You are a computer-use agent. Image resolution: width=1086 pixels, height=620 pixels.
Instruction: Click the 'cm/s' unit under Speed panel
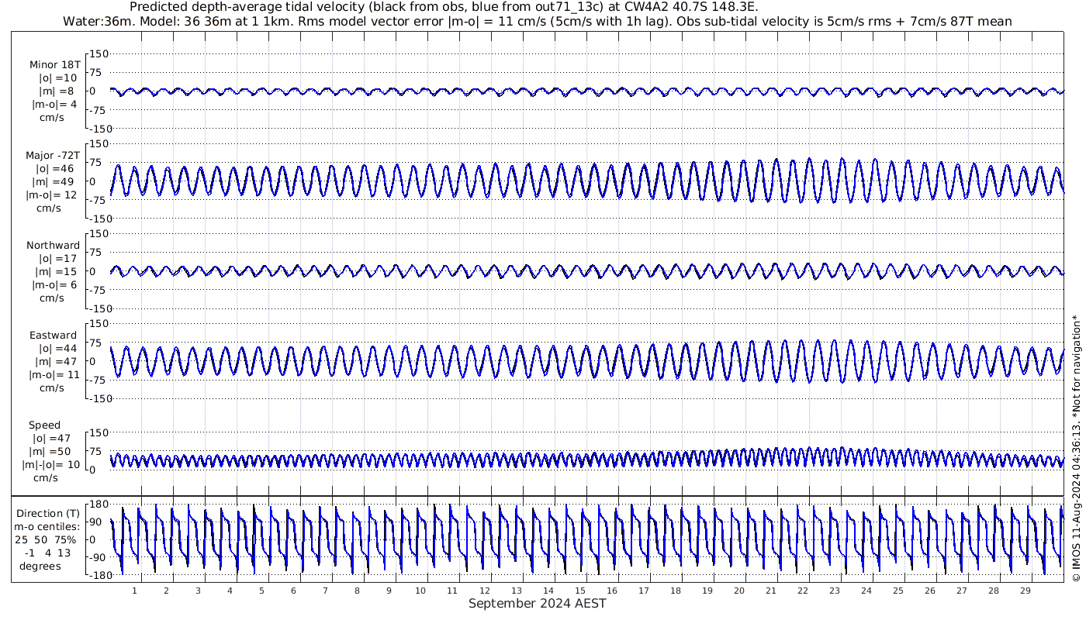[x=46, y=478]
